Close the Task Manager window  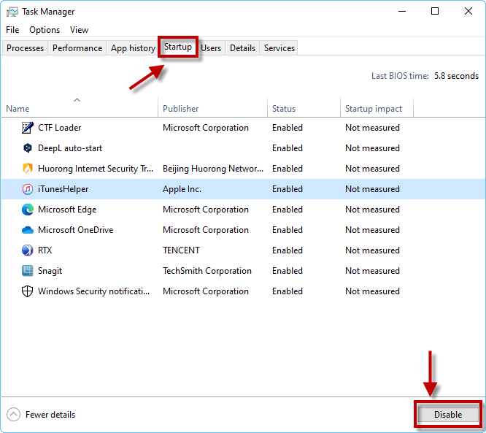click(468, 12)
